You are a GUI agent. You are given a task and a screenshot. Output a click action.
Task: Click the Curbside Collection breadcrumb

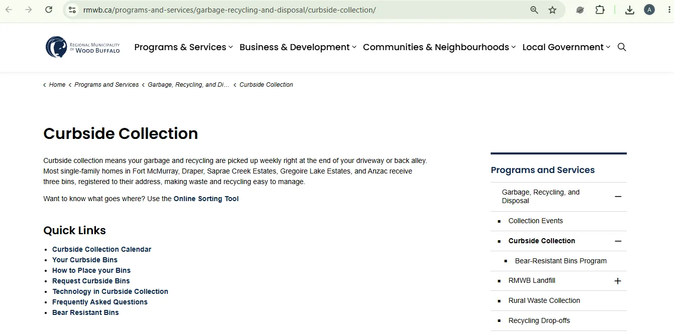tap(266, 85)
